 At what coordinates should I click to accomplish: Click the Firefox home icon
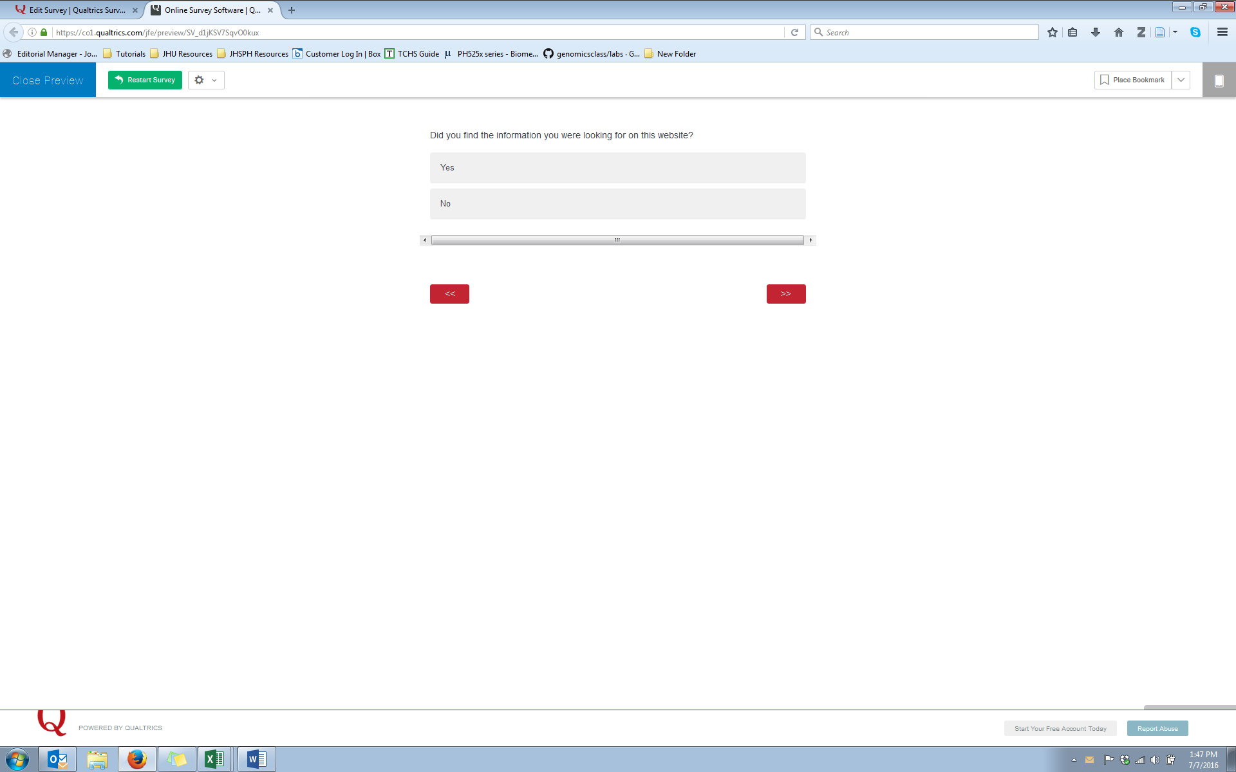tap(1118, 32)
